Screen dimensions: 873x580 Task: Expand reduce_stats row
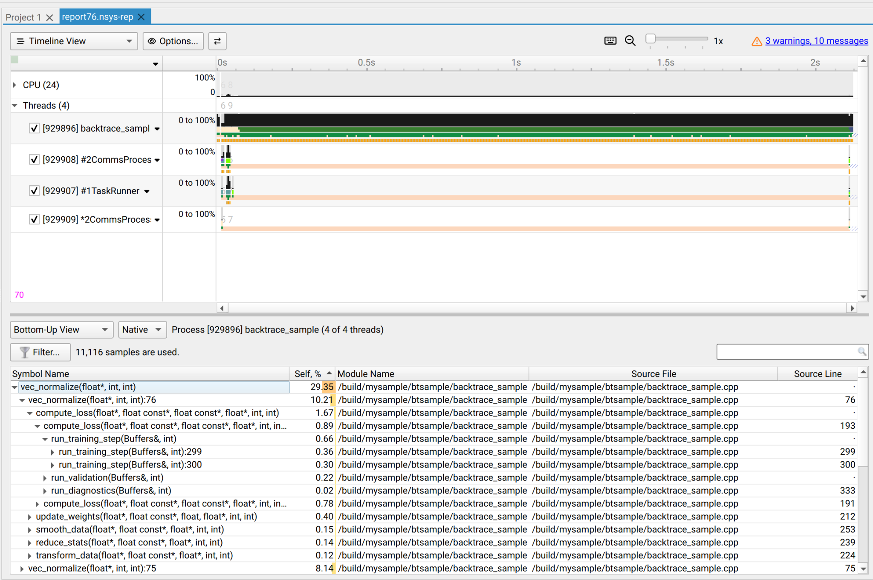coord(29,543)
